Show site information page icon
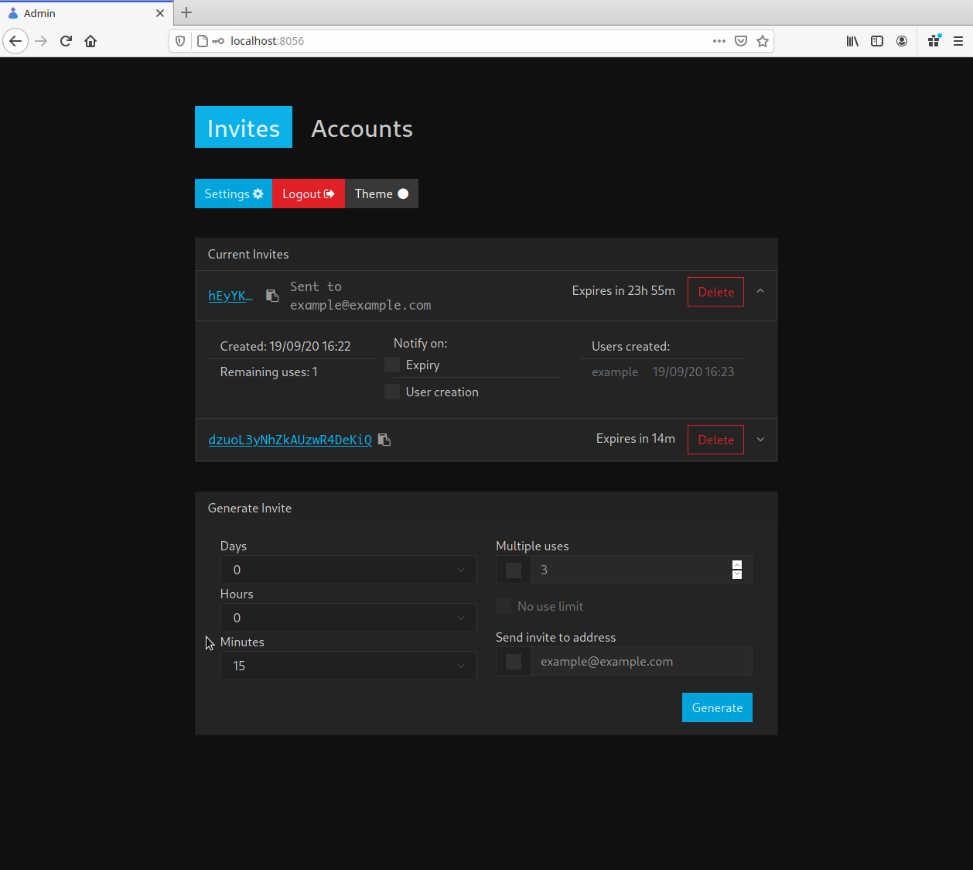This screenshot has width=973, height=870. (203, 41)
